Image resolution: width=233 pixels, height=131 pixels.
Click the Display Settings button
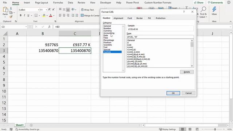[x=167, y=130]
